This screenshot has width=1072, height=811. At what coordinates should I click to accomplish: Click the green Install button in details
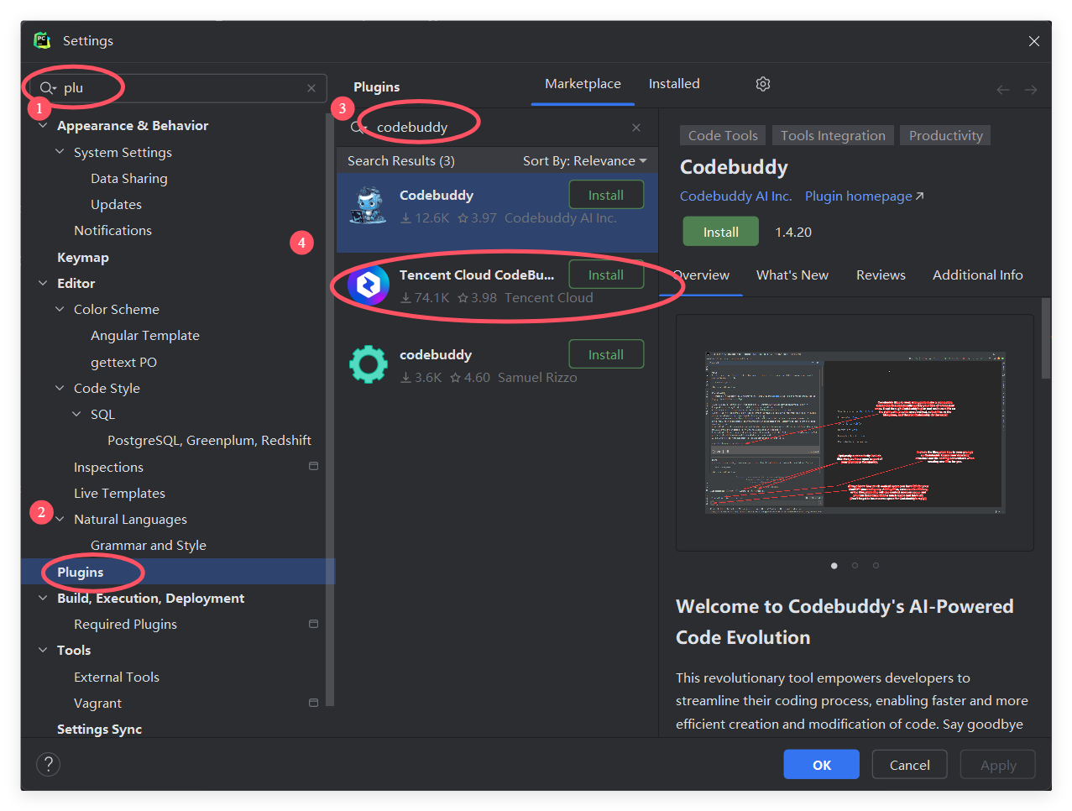tap(720, 232)
